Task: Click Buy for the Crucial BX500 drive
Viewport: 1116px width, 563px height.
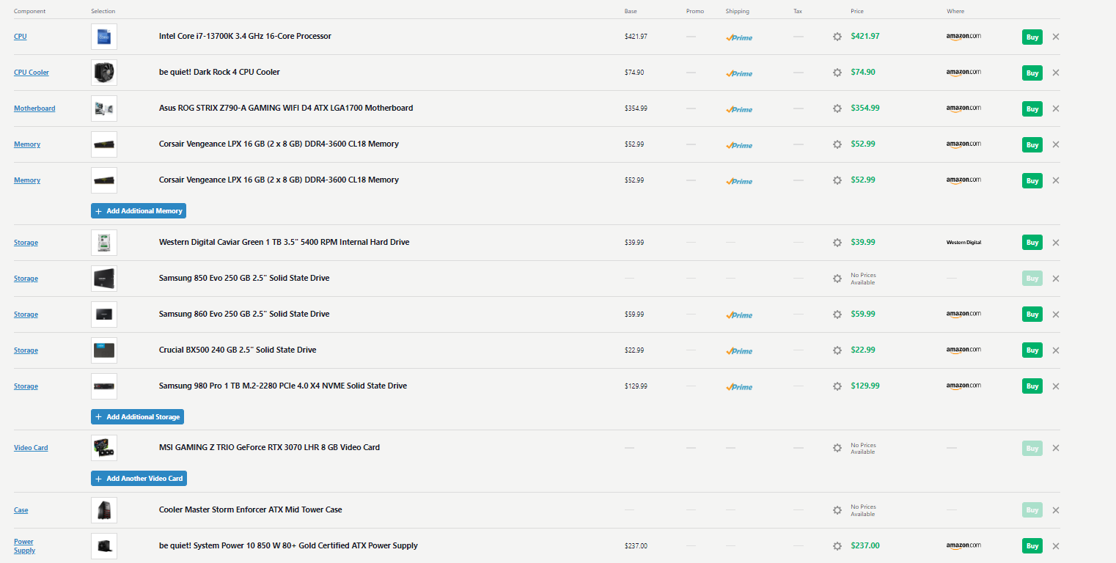Action: (x=1032, y=350)
